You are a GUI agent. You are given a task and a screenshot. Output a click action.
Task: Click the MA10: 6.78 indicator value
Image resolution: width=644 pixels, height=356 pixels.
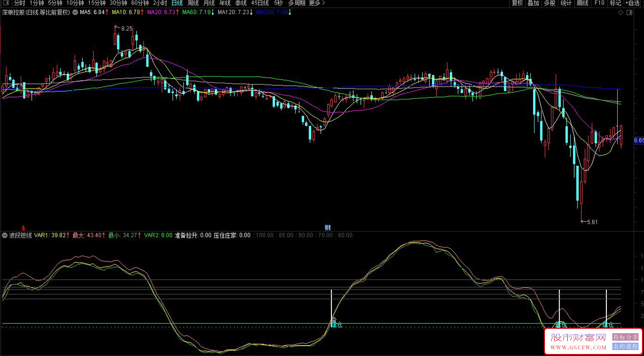click(126, 12)
